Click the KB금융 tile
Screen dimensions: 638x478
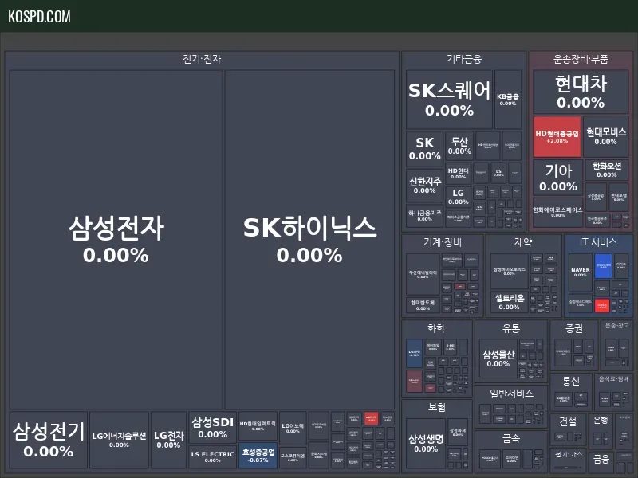(x=508, y=100)
